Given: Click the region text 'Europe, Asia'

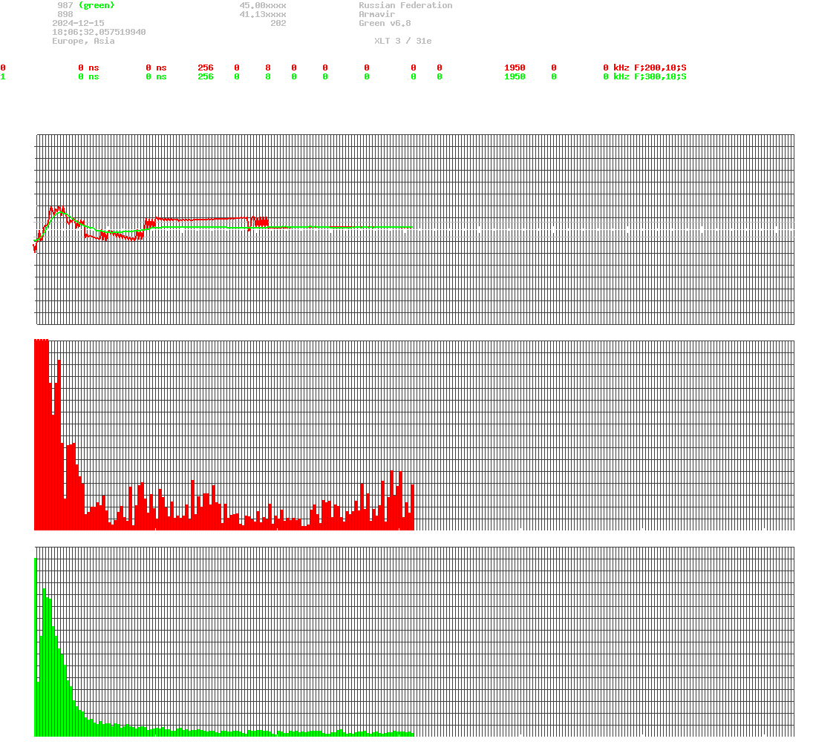Looking at the screenshot, I should click(83, 41).
